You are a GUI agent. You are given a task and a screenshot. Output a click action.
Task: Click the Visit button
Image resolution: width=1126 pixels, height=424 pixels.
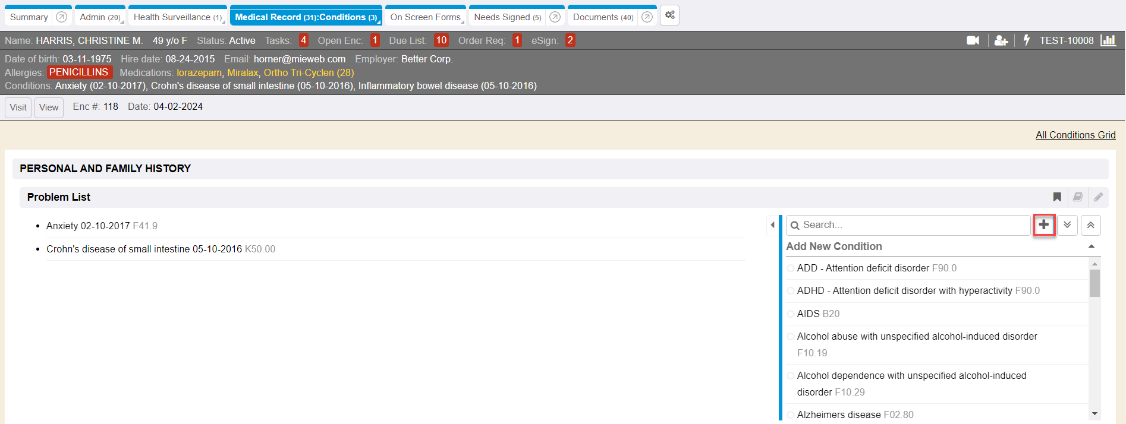[x=18, y=107]
